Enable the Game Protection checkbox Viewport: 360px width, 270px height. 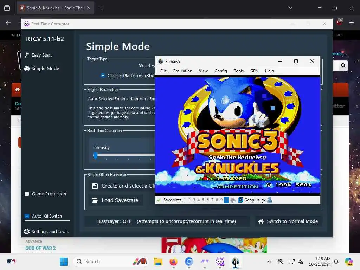coord(27,194)
